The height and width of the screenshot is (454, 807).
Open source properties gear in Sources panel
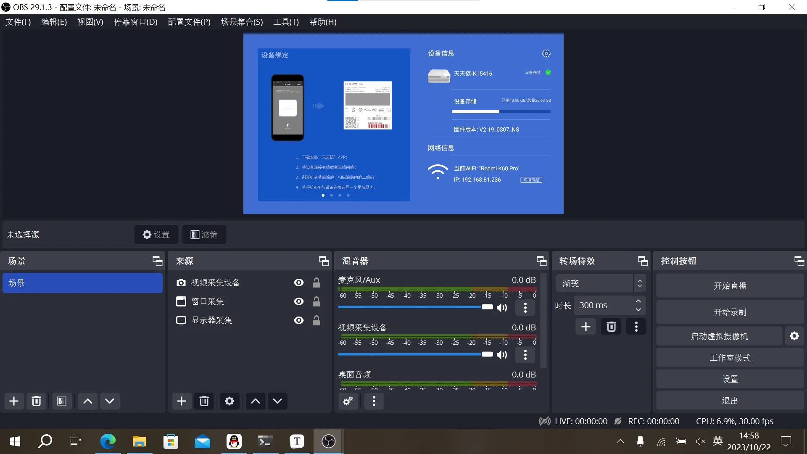coord(229,401)
